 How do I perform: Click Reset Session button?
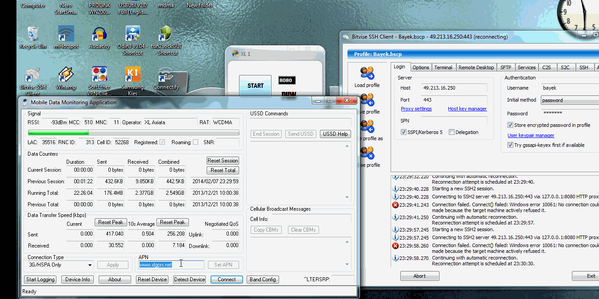click(x=223, y=161)
